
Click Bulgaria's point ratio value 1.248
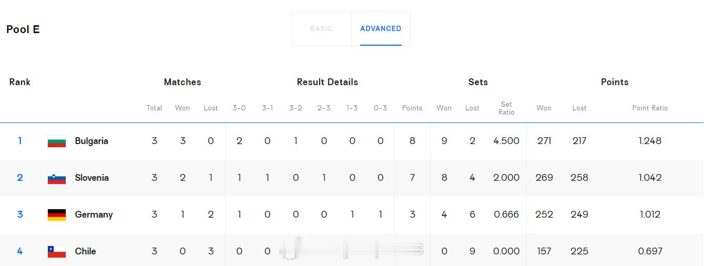click(650, 141)
